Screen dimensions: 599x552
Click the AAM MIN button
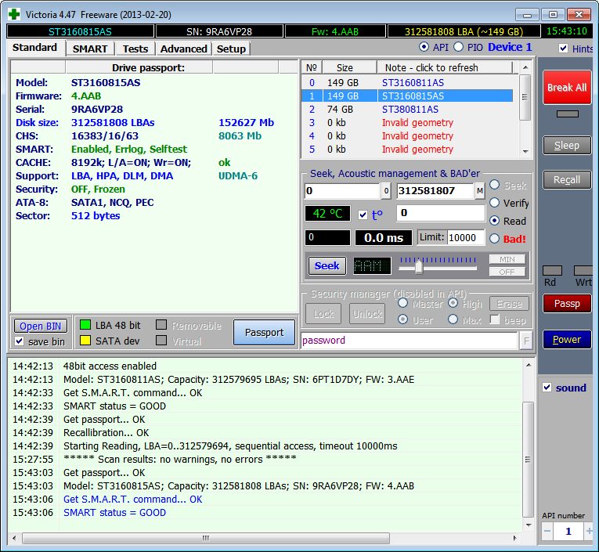click(x=507, y=259)
